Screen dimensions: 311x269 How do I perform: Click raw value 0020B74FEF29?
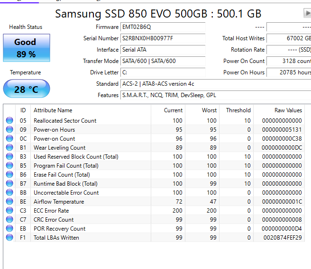(283, 238)
